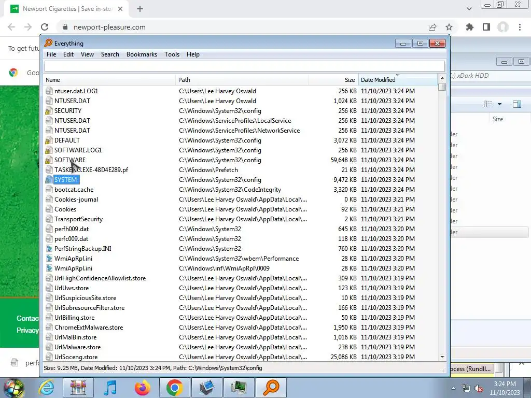Bookmark this page with the star icon

(449, 27)
